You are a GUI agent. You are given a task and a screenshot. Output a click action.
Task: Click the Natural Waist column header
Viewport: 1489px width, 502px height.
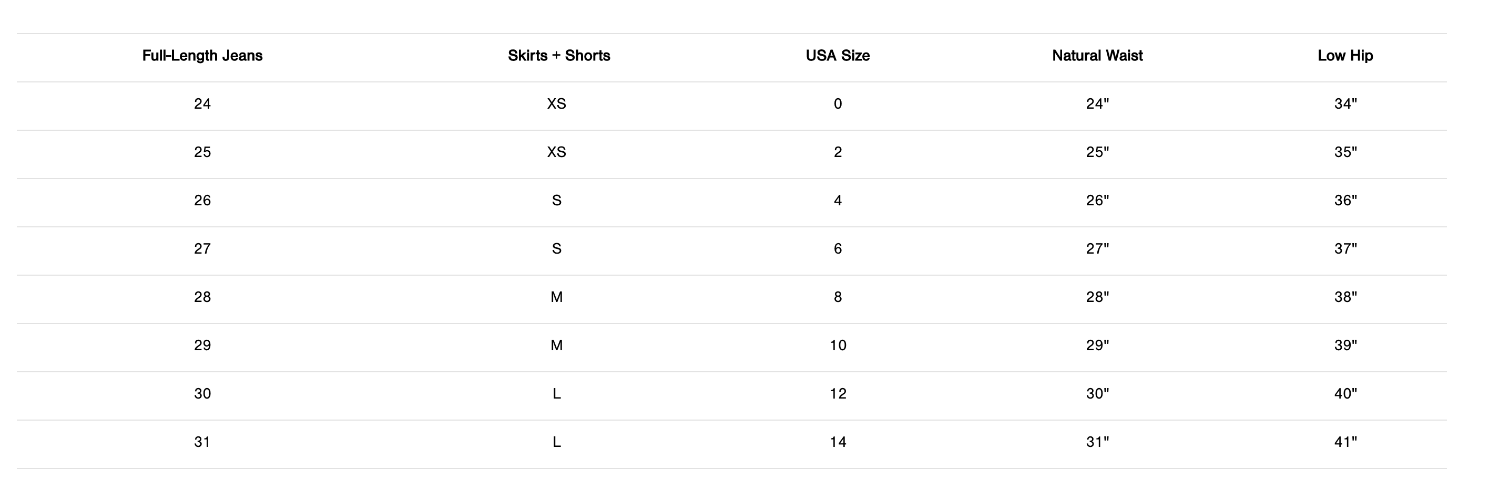1097,55
